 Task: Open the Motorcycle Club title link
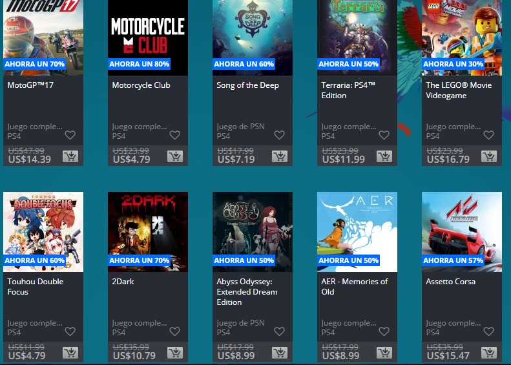[x=141, y=85]
